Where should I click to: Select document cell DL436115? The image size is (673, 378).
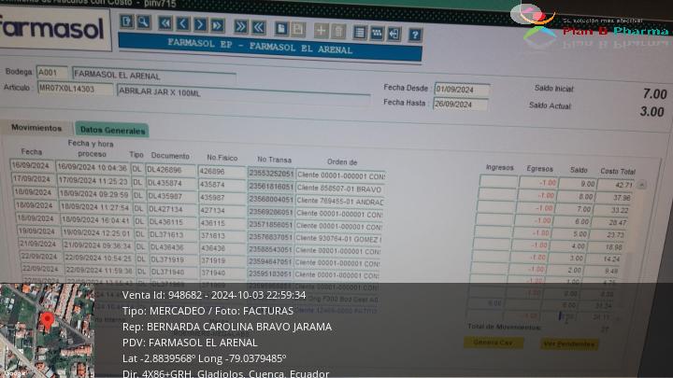click(173, 222)
